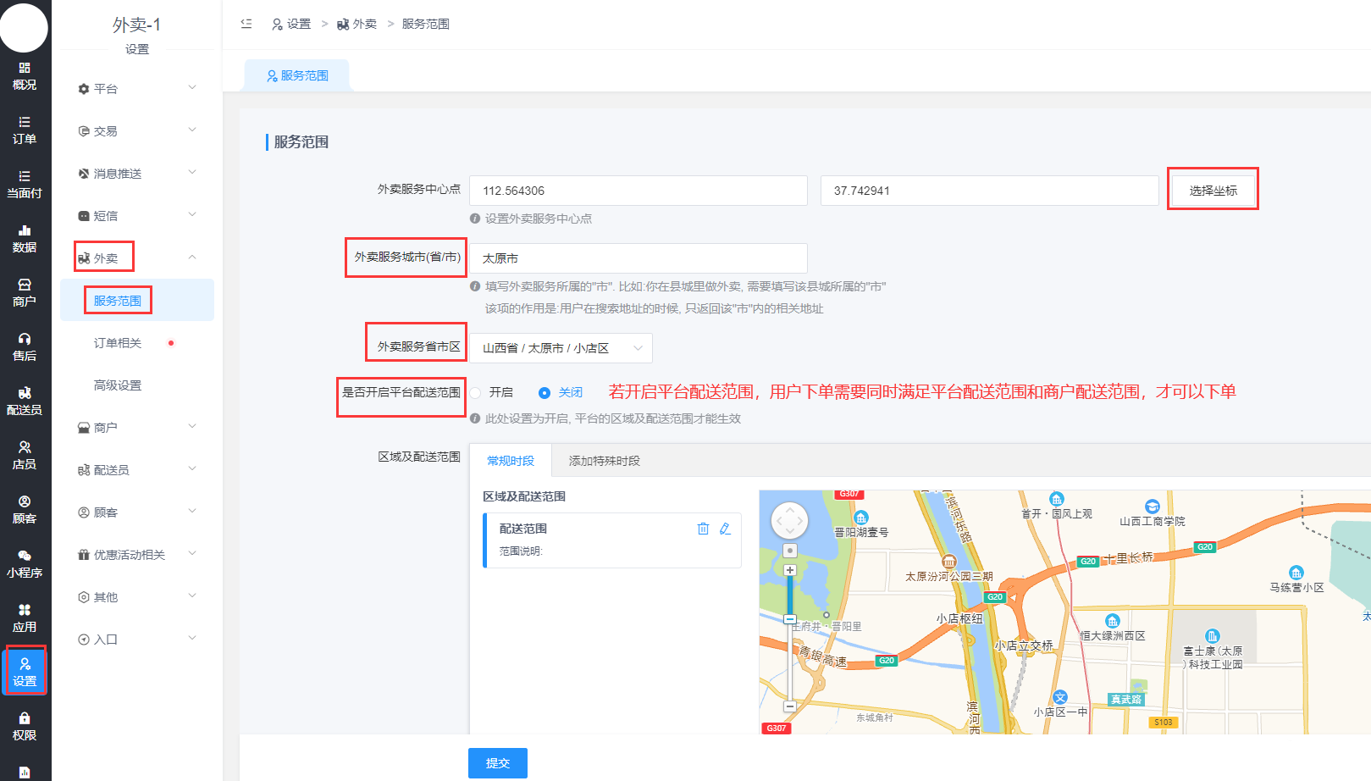Expand the 入口 settings group

(x=137, y=640)
